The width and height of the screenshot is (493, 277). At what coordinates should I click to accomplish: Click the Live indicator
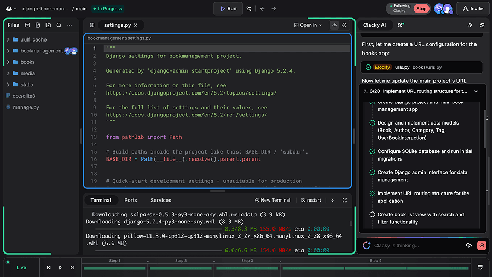21,268
